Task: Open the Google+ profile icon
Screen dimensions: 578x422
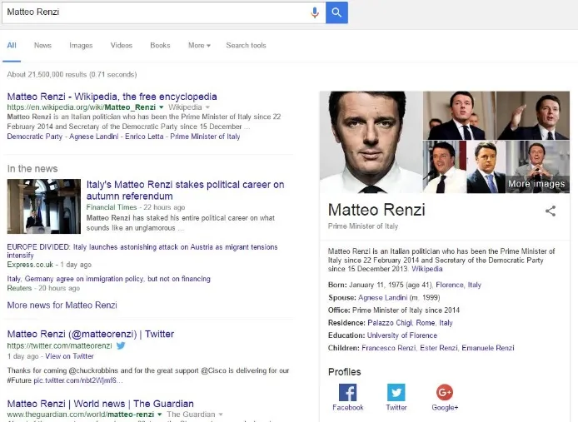Action: click(445, 392)
